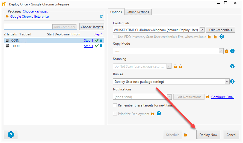Click Edit Notifications button
The image size is (243, 143).
click(189, 97)
